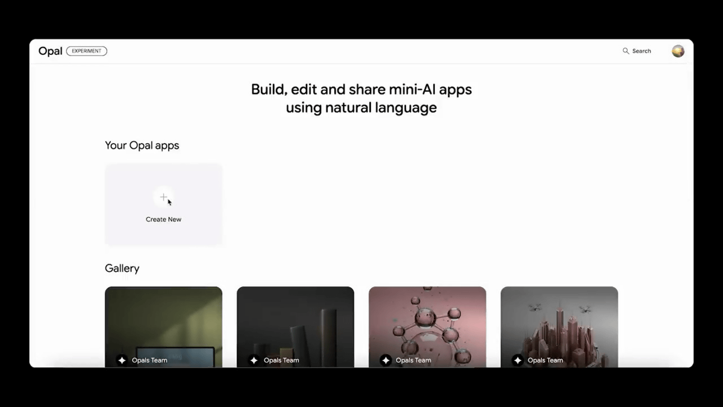Open the city skyline with drones card
This screenshot has height=407, width=723.
[x=559, y=327]
